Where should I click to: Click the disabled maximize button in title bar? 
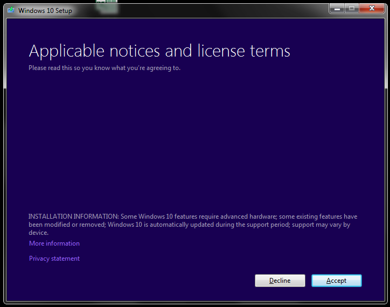tap(352, 9)
